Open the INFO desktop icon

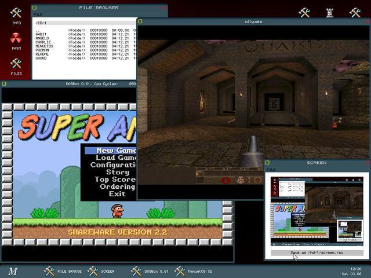16,14
